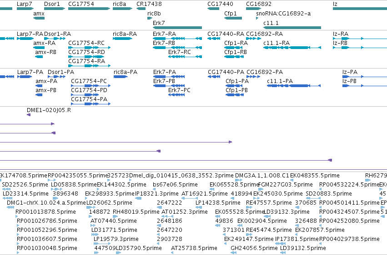Click the RH48019.5prime label
Image resolution: width=387 pixels, height=255 pixels.
[x=136, y=212]
